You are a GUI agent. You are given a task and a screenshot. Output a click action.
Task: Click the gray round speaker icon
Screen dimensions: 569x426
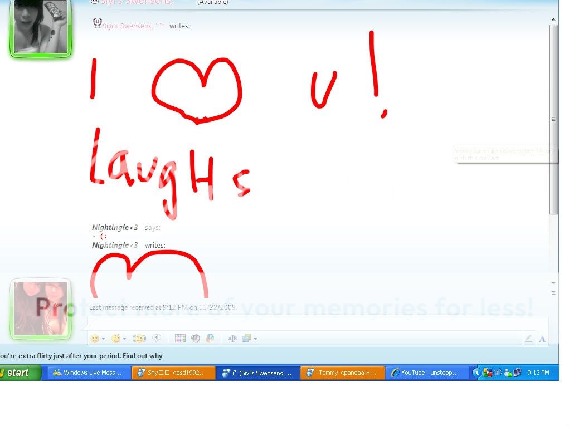pyautogui.click(x=195, y=339)
